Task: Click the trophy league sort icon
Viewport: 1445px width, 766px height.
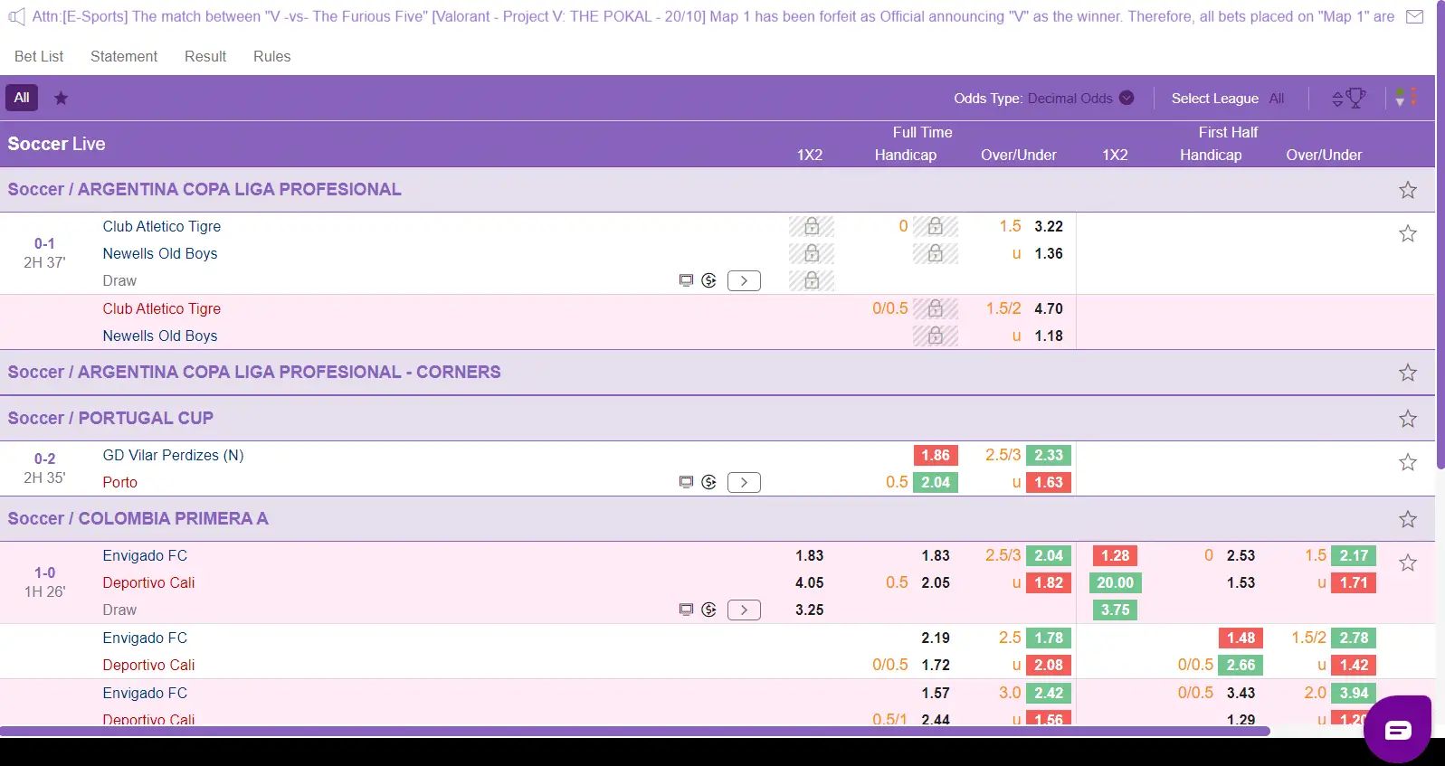Action: click(x=1348, y=98)
